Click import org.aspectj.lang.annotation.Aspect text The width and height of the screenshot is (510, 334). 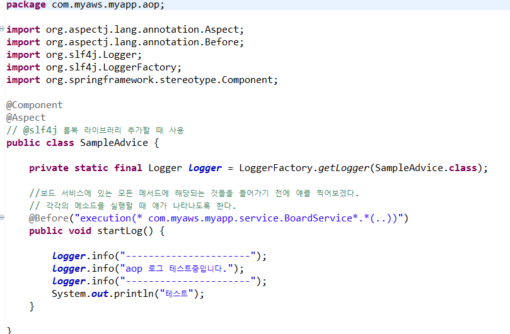point(125,30)
